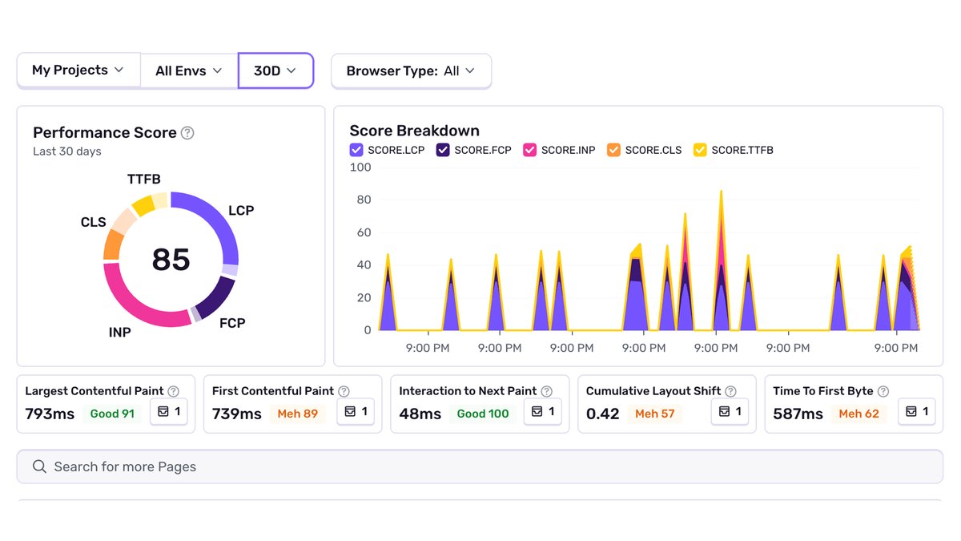The width and height of the screenshot is (961, 541).
Task: Click the 0.42 CLS value
Action: coord(603,414)
